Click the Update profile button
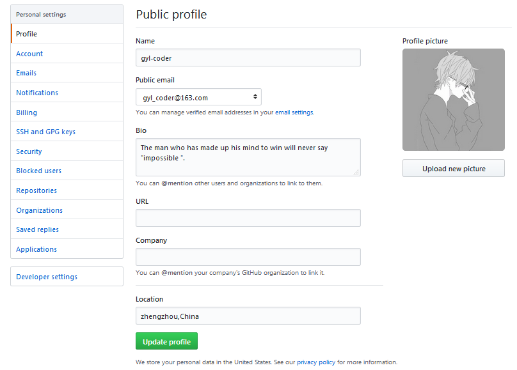517x370 pixels. pos(167,341)
